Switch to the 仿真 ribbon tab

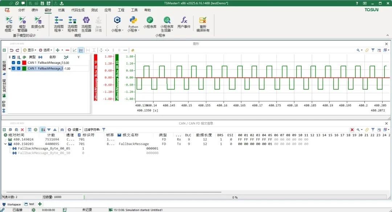[x=61, y=10]
